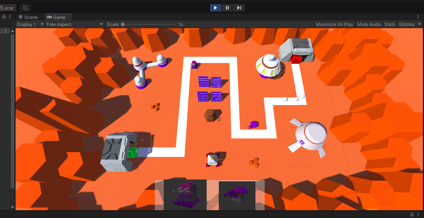Click the Step frame button
This screenshot has width=424, height=218.
pyautogui.click(x=239, y=8)
